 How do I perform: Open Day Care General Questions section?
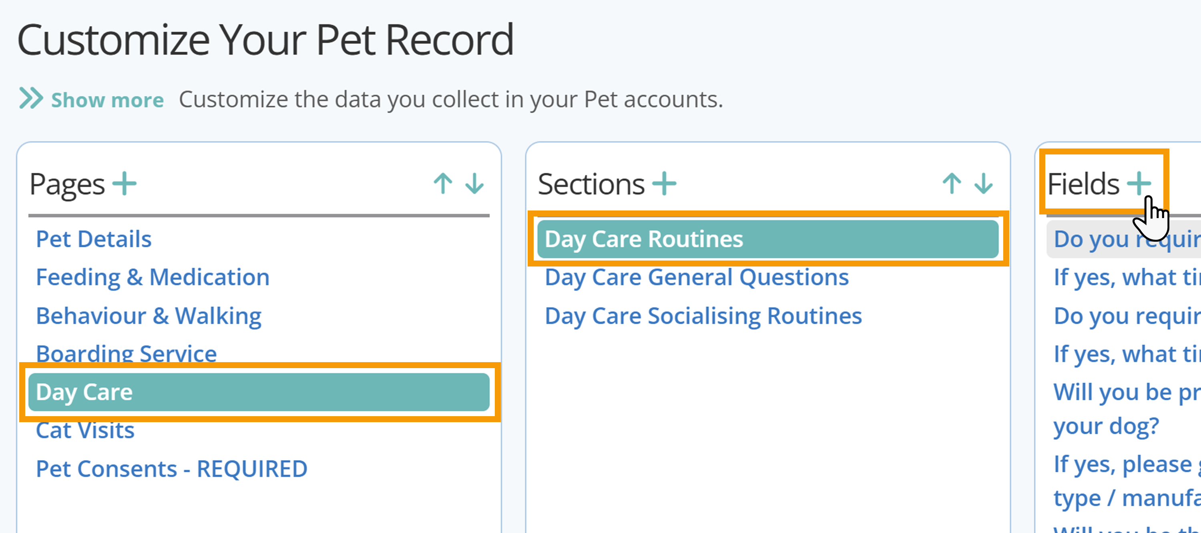click(697, 278)
